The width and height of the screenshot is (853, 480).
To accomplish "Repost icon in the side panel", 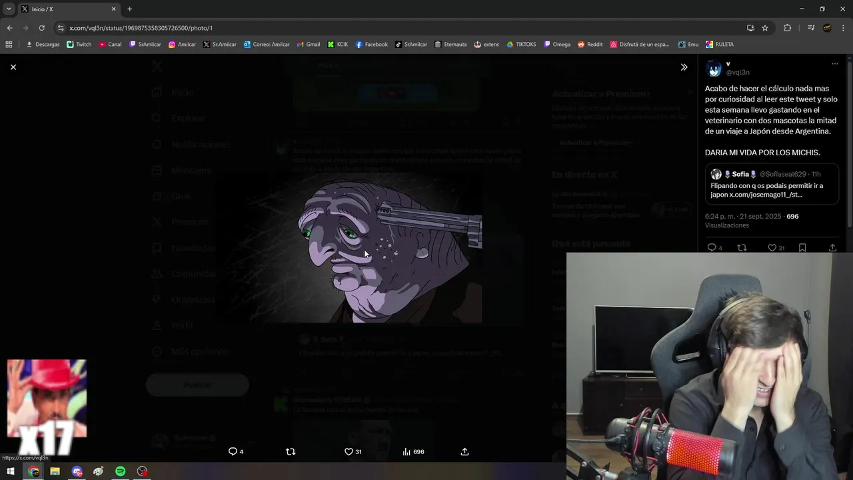I will point(742,247).
